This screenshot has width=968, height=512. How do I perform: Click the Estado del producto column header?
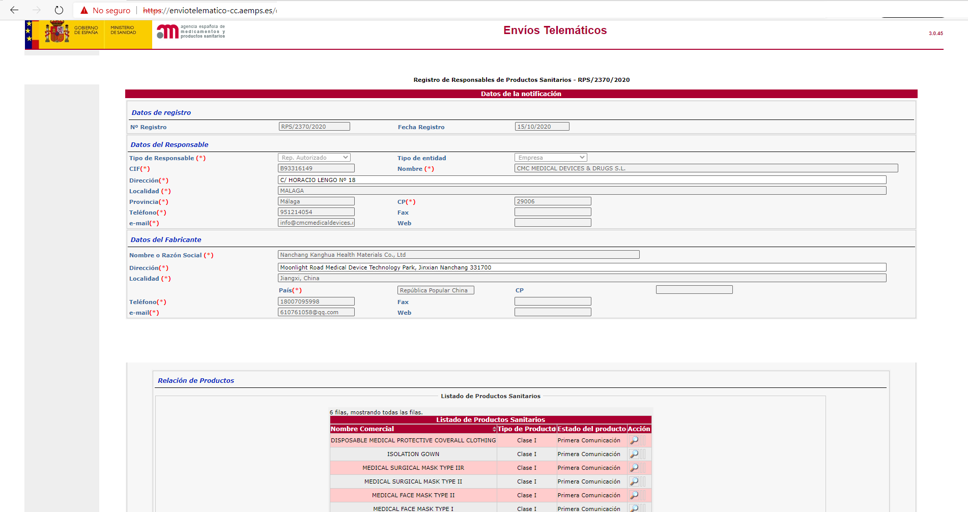[x=591, y=429]
